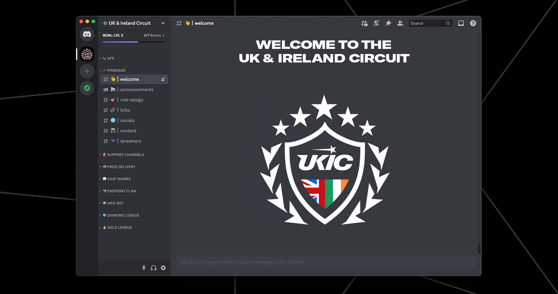Click the announcements megaphone icon
Screen dimensions: 558x294
(x=106, y=90)
